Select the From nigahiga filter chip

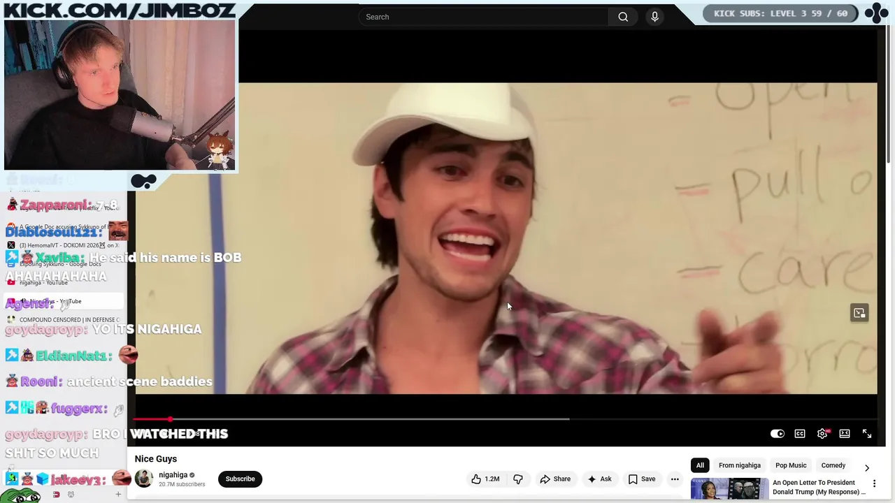[x=739, y=465]
